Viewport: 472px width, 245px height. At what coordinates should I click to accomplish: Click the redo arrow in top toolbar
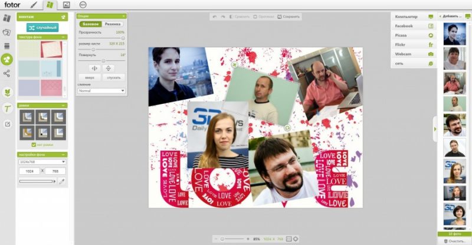point(223,17)
